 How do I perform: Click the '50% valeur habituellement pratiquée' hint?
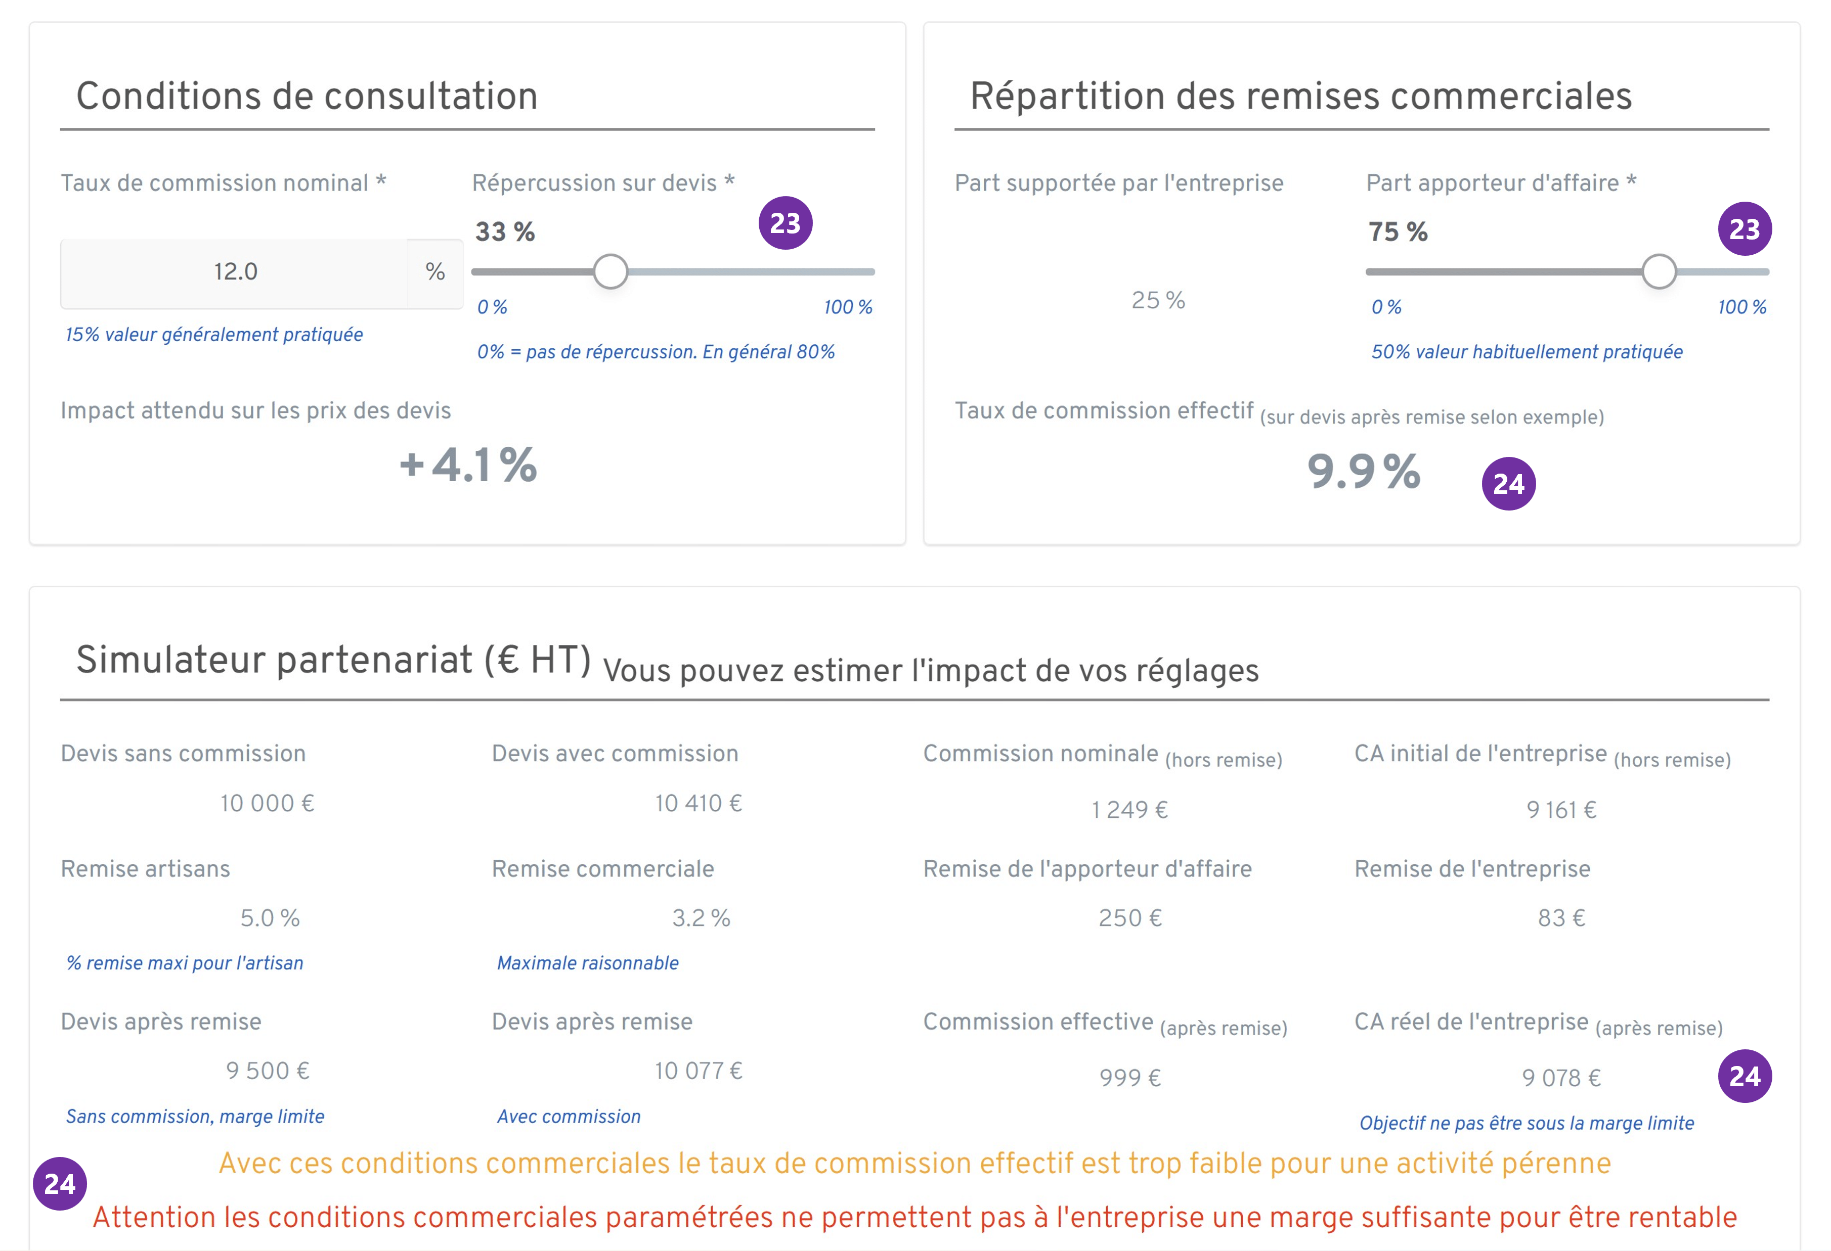[1526, 352]
